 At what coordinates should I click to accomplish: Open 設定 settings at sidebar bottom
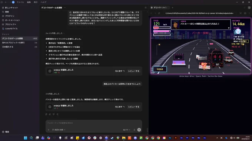6,132
